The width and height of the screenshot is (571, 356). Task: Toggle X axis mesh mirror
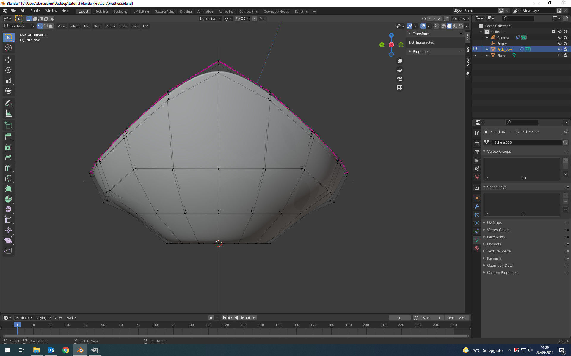tap(429, 19)
